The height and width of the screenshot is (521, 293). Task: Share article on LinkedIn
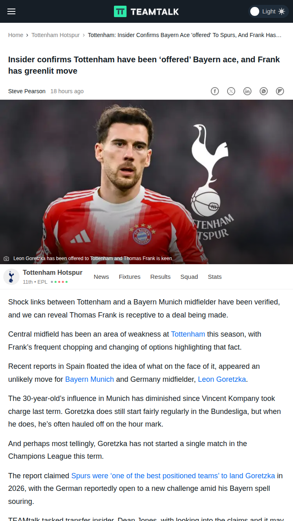pos(247,91)
